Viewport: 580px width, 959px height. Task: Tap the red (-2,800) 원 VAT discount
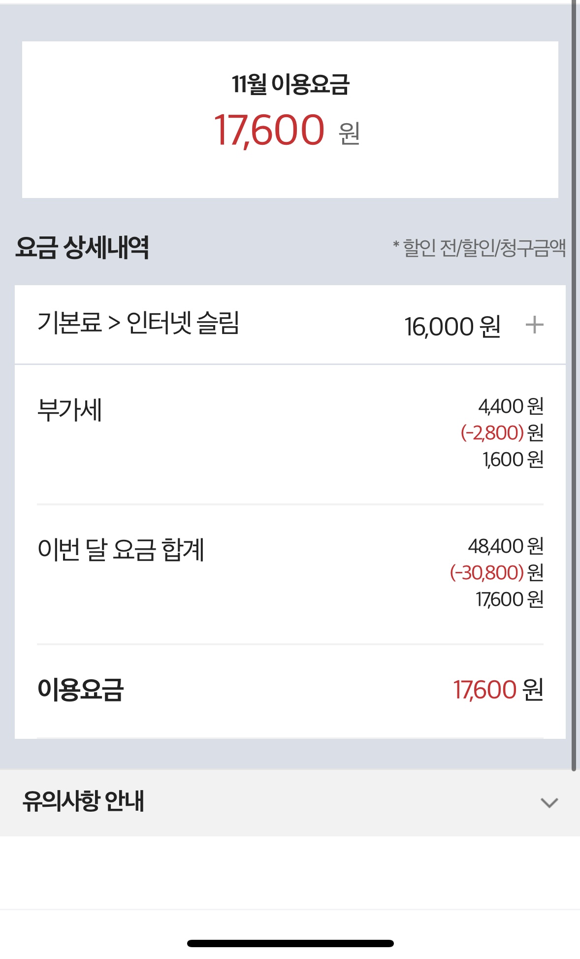pos(502,433)
